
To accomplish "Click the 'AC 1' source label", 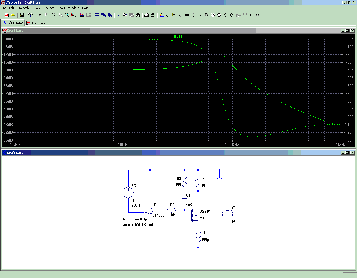I will [136, 205].
